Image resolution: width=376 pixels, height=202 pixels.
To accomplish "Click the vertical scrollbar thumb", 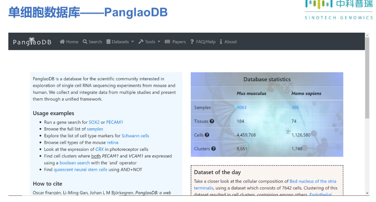I will 367,78.
